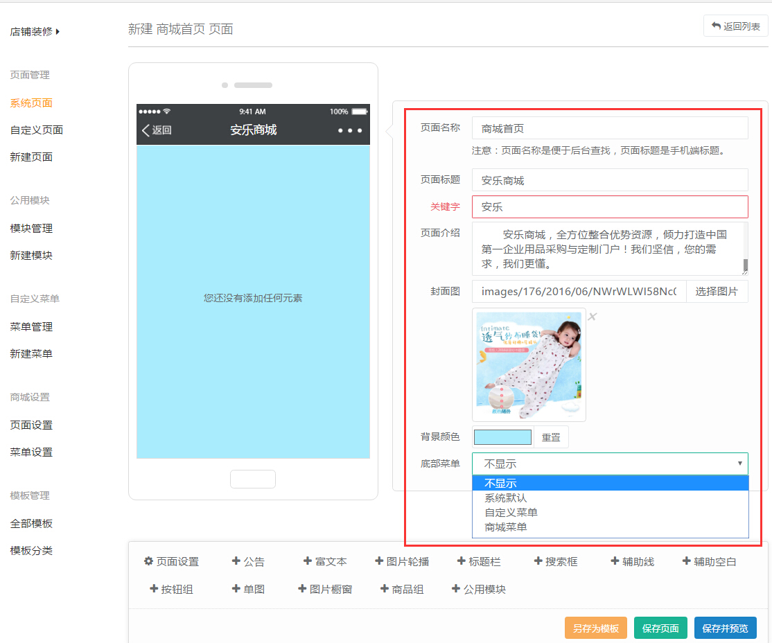Click into the 关键字 input field
Screen dimensions: 772x643
pos(610,206)
